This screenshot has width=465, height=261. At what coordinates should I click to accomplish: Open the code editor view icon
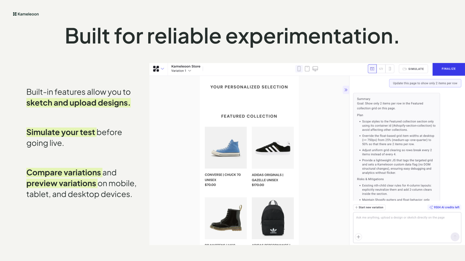click(381, 69)
